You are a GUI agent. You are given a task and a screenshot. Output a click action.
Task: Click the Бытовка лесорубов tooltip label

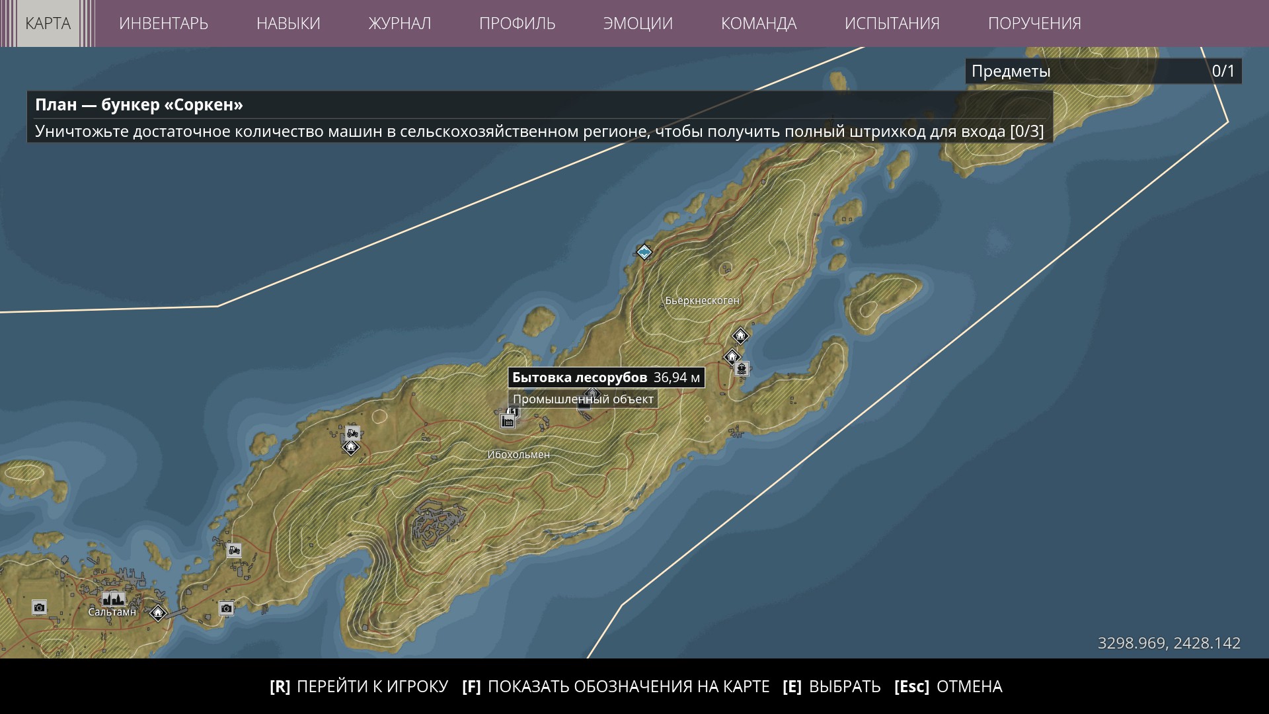tap(606, 377)
